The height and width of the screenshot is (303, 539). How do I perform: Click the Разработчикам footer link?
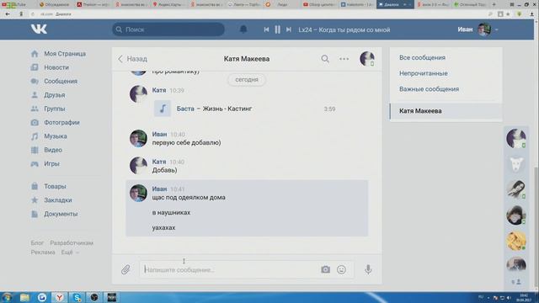coord(72,243)
